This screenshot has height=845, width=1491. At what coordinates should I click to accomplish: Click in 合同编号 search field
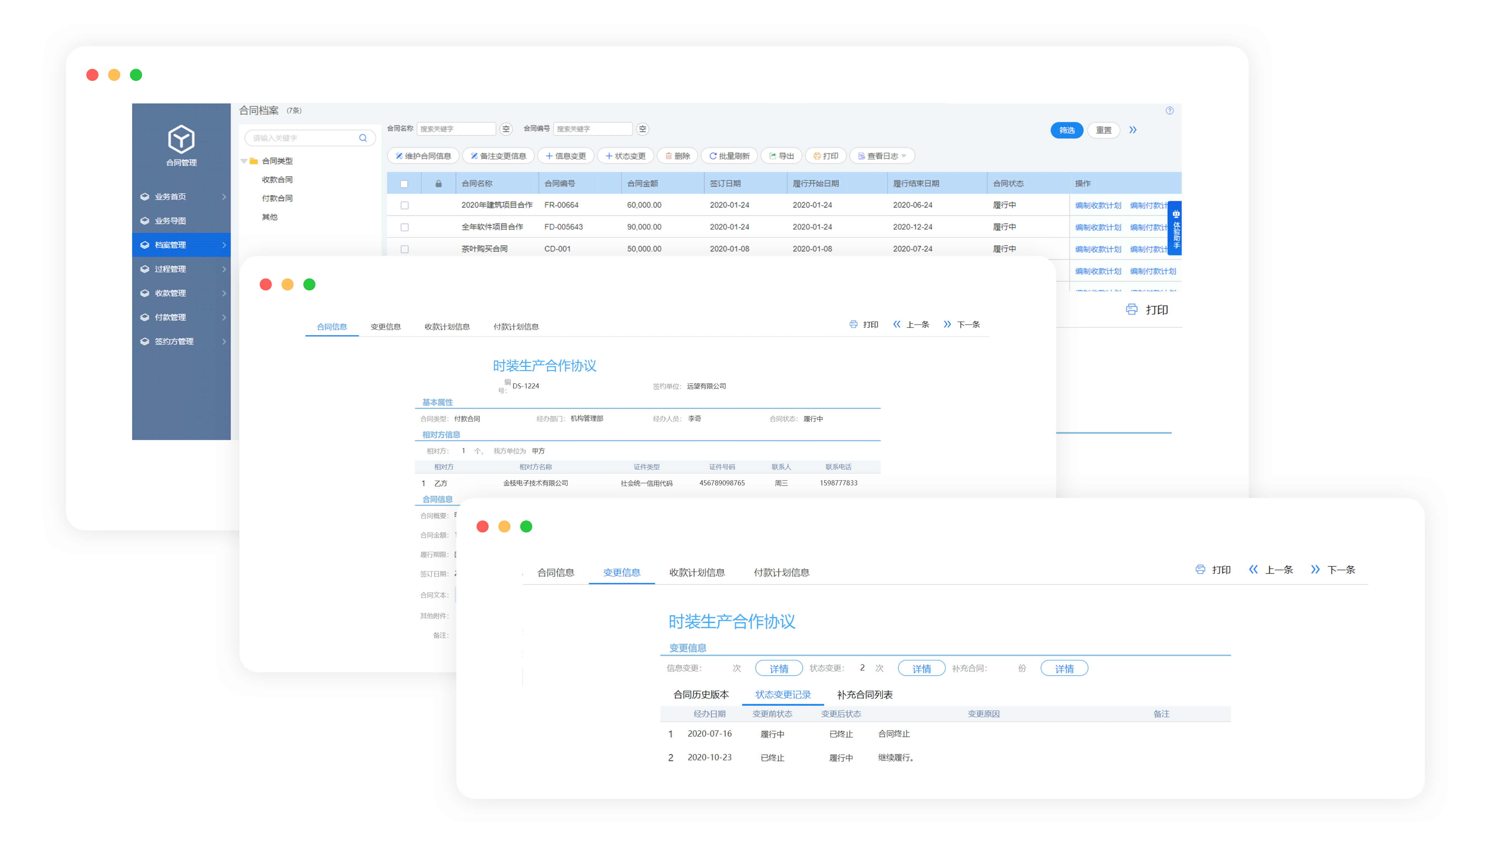(593, 129)
